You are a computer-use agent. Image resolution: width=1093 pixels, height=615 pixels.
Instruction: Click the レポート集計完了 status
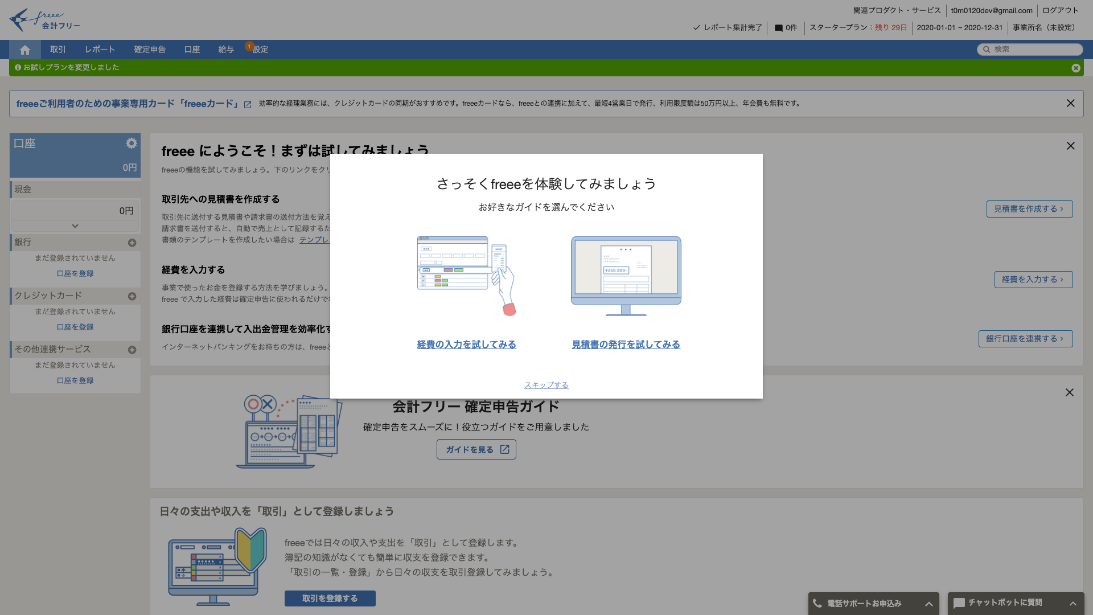[728, 27]
